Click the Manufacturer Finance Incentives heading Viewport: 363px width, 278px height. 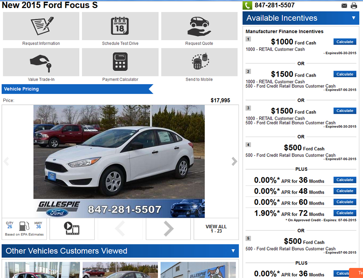coord(284,32)
